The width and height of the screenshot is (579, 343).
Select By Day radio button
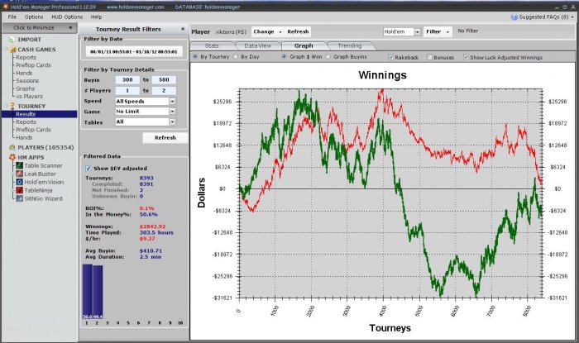[x=236, y=57]
